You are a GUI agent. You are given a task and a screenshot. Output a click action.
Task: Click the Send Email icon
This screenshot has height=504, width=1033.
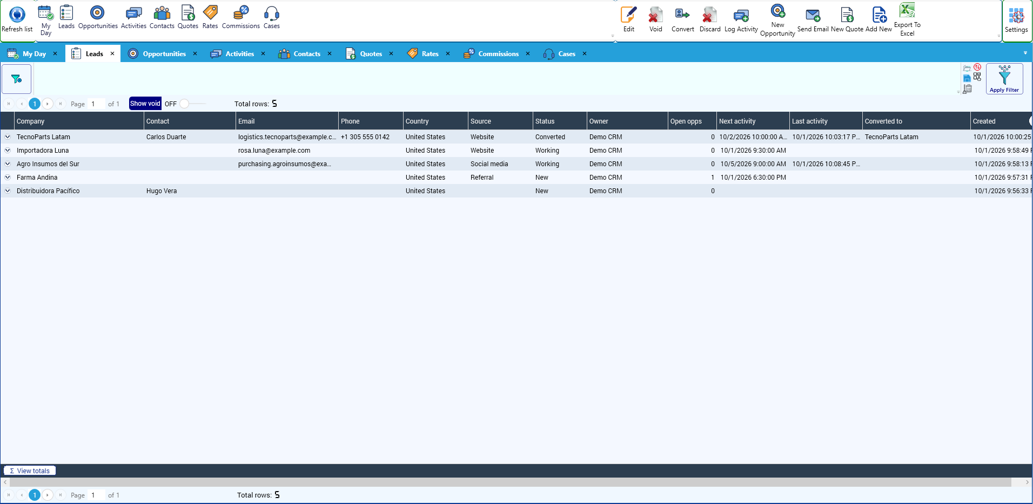tap(813, 15)
